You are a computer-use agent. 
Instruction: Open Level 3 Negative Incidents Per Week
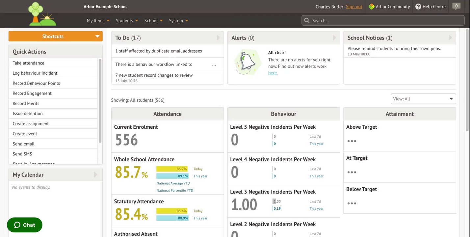pyautogui.click(x=284, y=201)
